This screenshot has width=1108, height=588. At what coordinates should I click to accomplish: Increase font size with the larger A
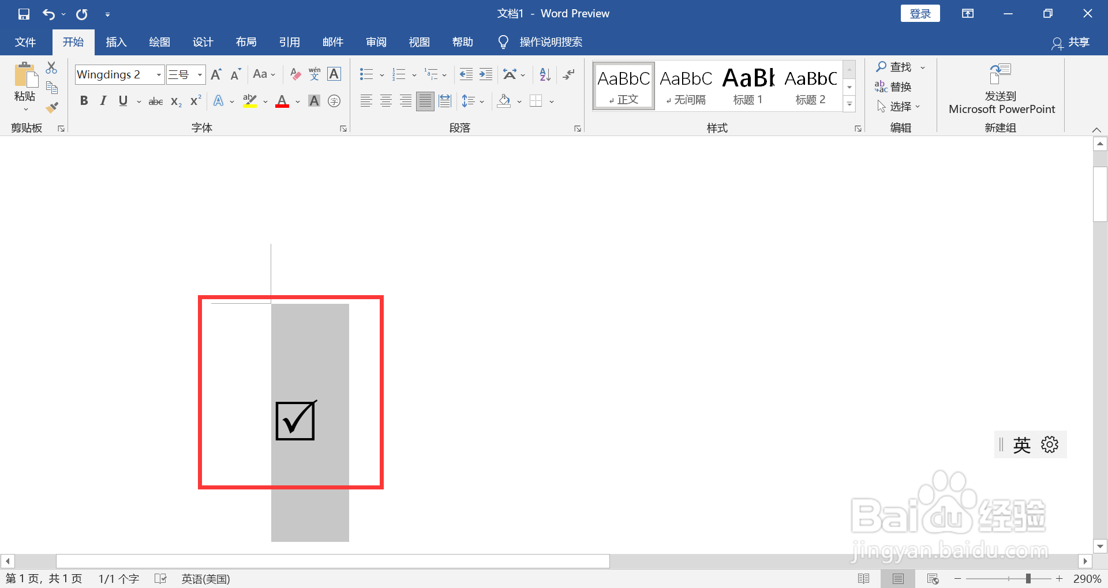coord(216,74)
